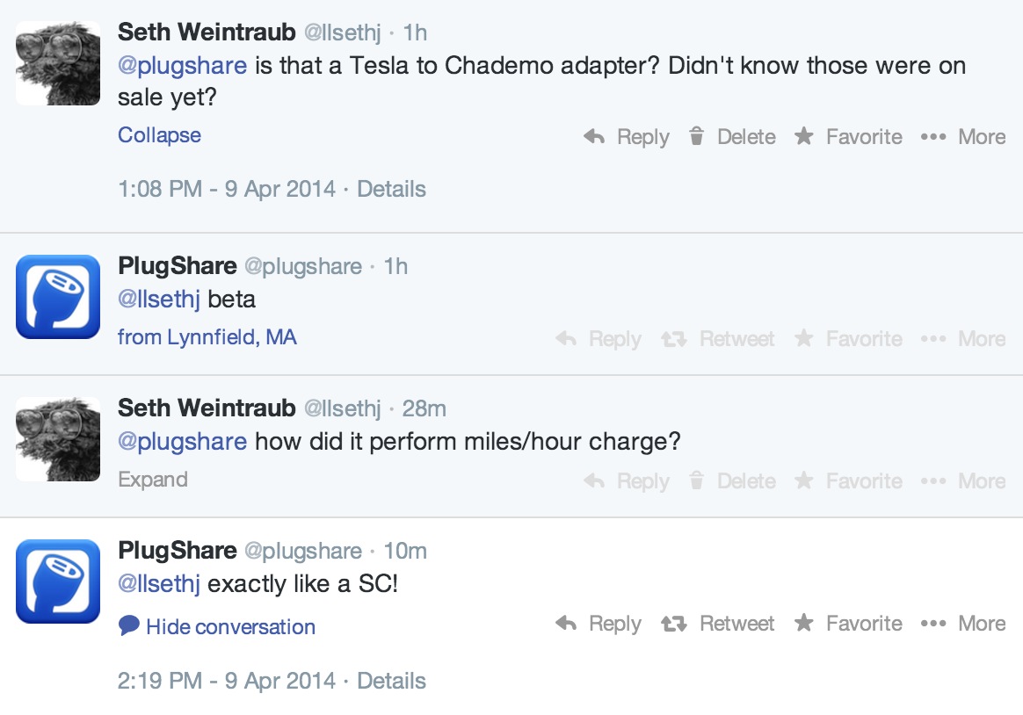This screenshot has width=1023, height=715.
Task: Open Details link next to 1:08 PM timestamp
Action: coord(391,189)
